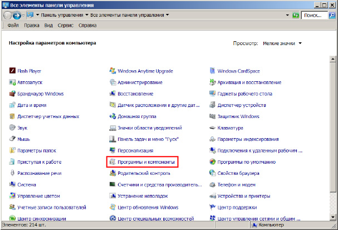Open Учетные записи пользователей link

point(52,207)
